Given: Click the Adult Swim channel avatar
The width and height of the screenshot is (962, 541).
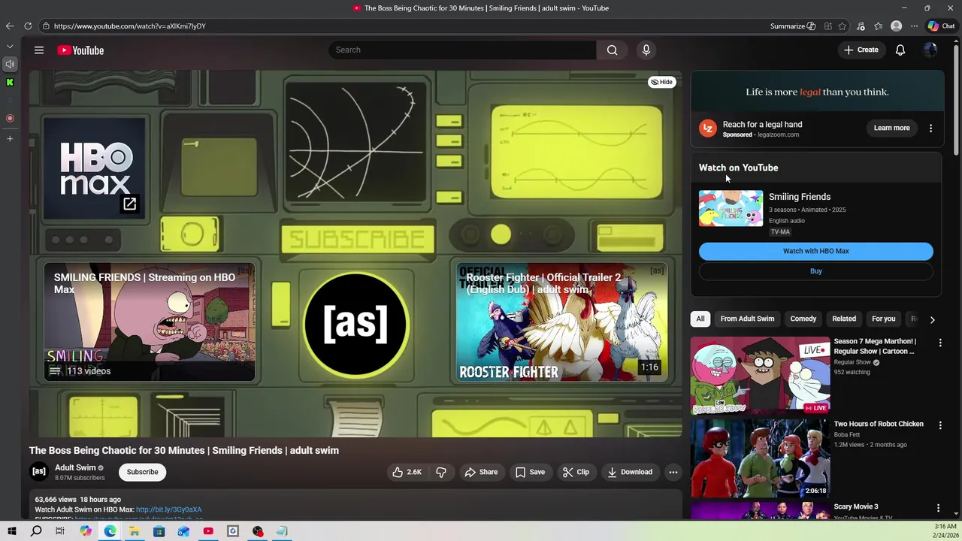Looking at the screenshot, I should (x=39, y=472).
